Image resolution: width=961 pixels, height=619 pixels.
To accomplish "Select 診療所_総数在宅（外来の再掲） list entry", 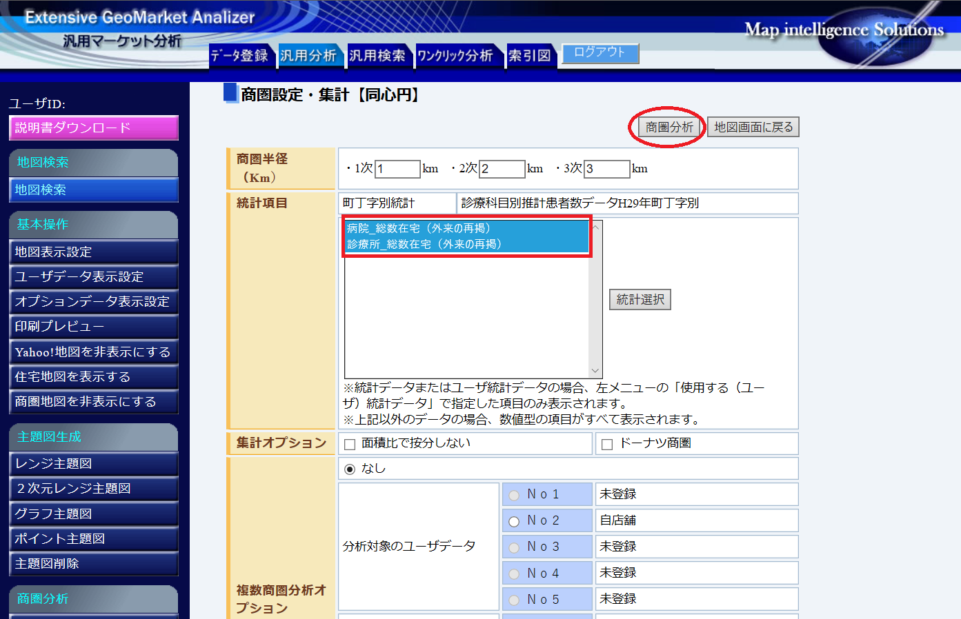I will [x=466, y=244].
